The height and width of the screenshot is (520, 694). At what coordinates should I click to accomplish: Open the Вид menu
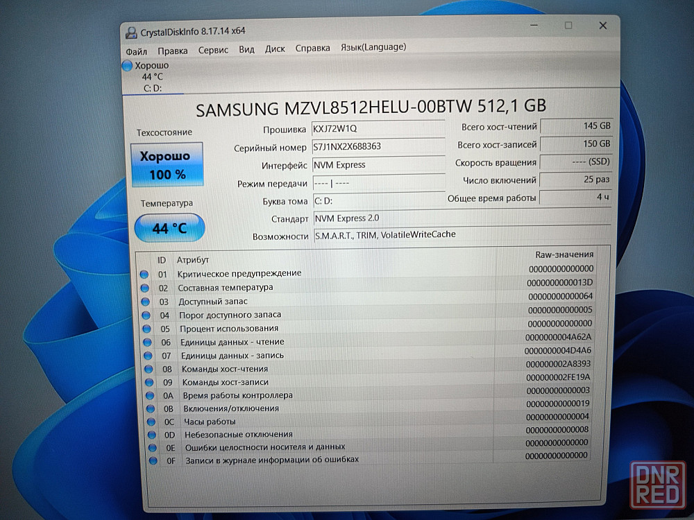coord(246,49)
